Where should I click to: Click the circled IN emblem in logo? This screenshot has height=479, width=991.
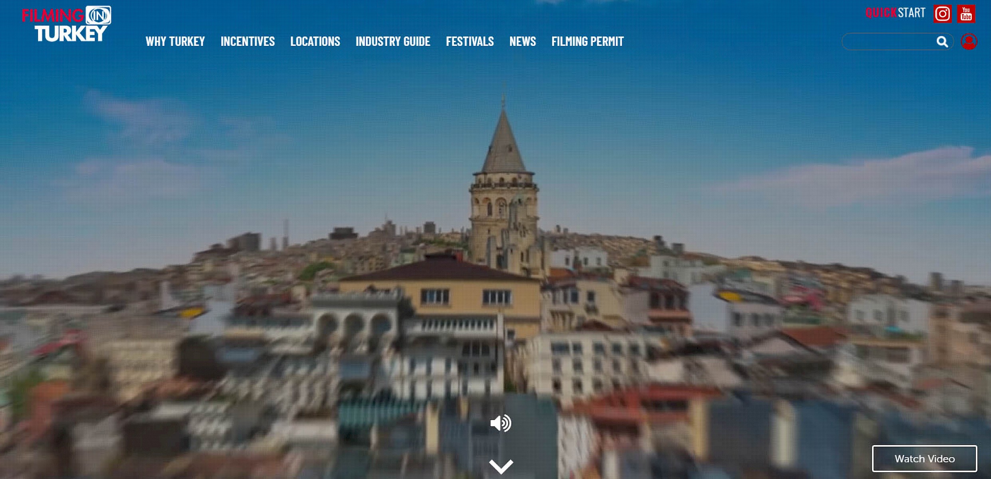98,16
